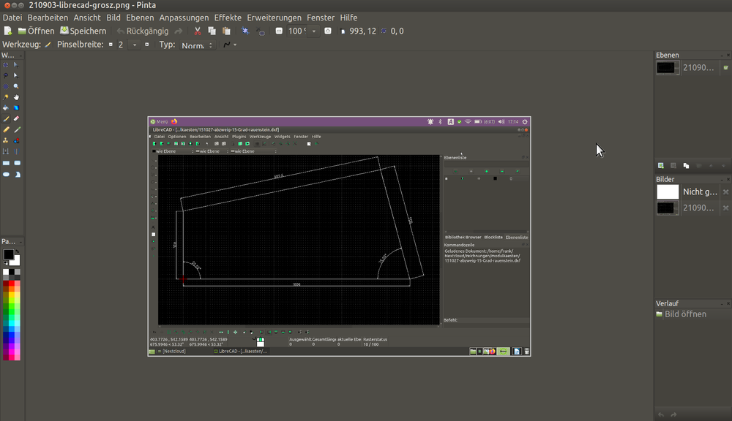Click the Paste clipboard icon
This screenshot has height=421, width=732.
(x=226, y=31)
